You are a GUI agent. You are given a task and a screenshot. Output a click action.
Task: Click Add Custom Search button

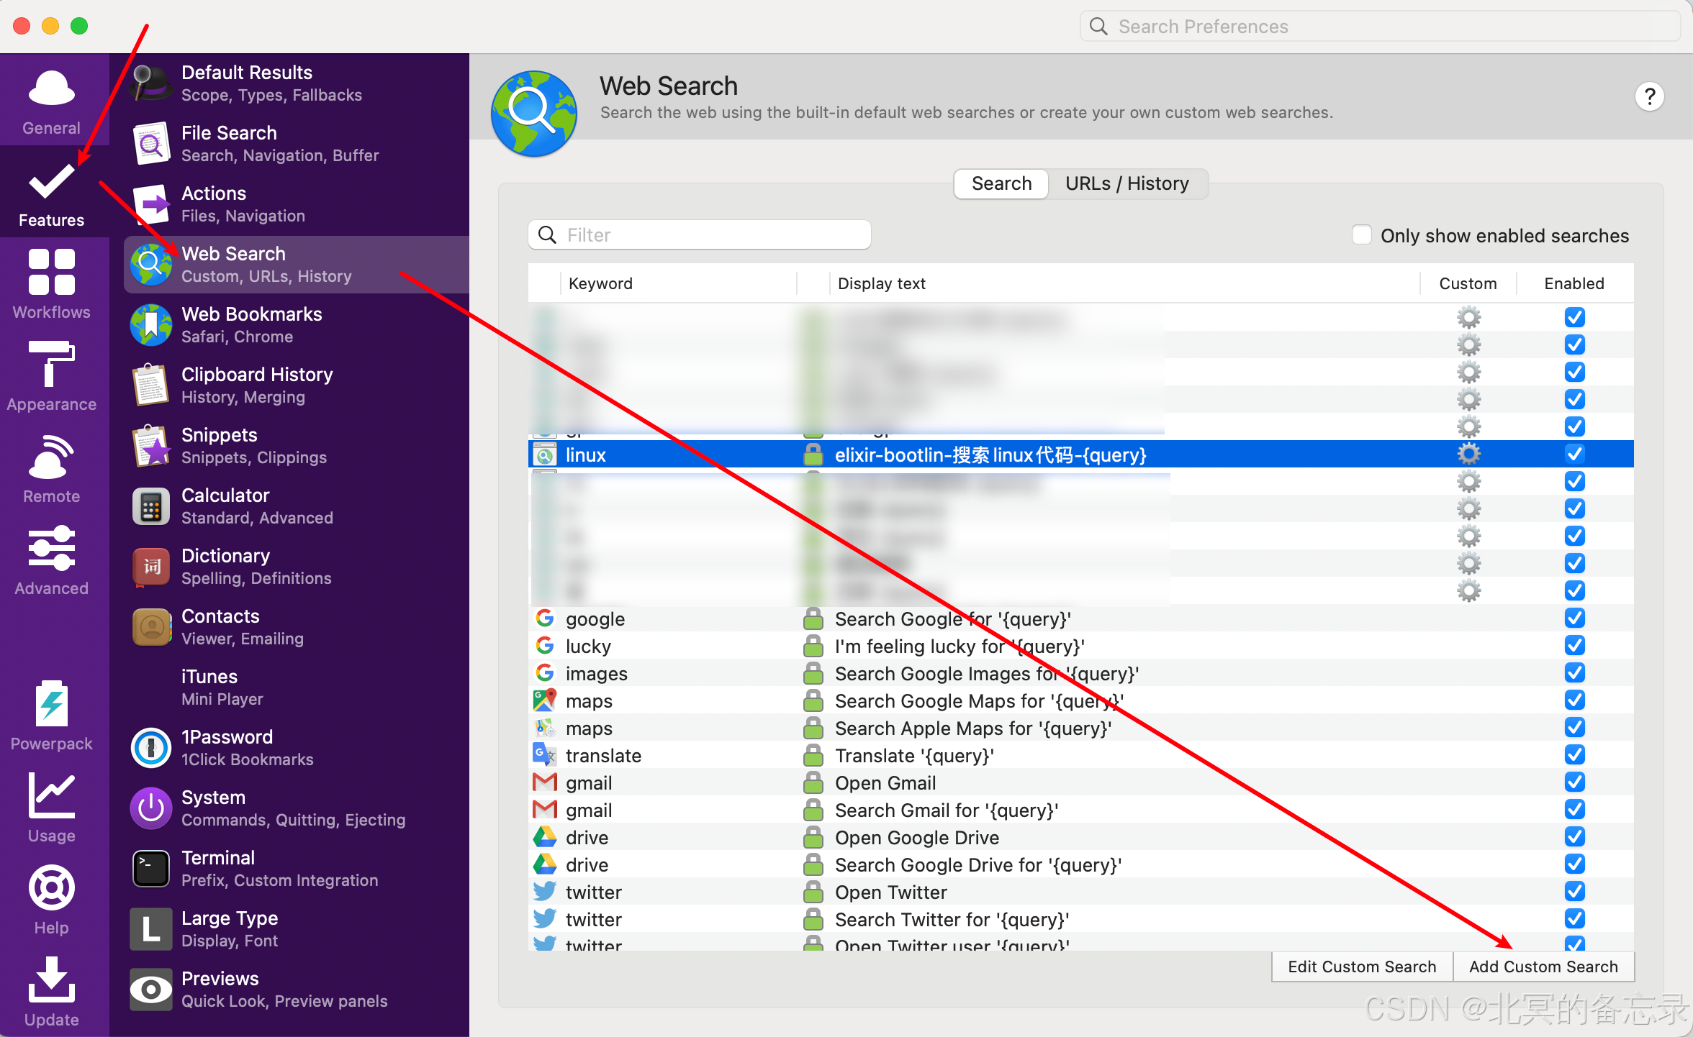[1543, 967]
